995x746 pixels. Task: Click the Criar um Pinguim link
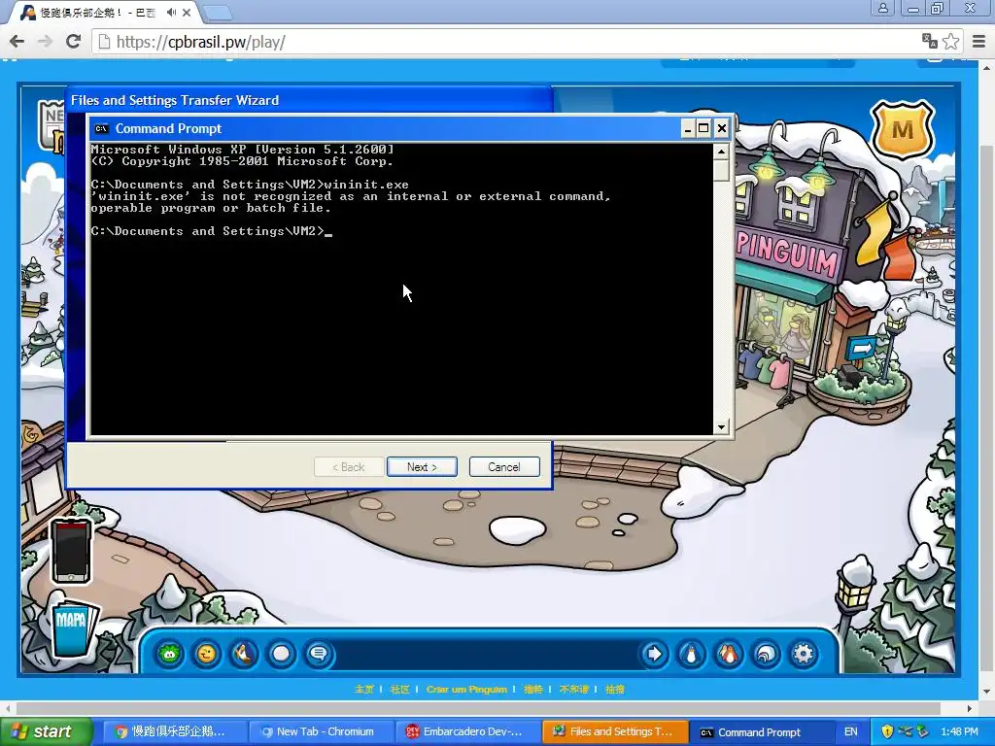pos(466,689)
